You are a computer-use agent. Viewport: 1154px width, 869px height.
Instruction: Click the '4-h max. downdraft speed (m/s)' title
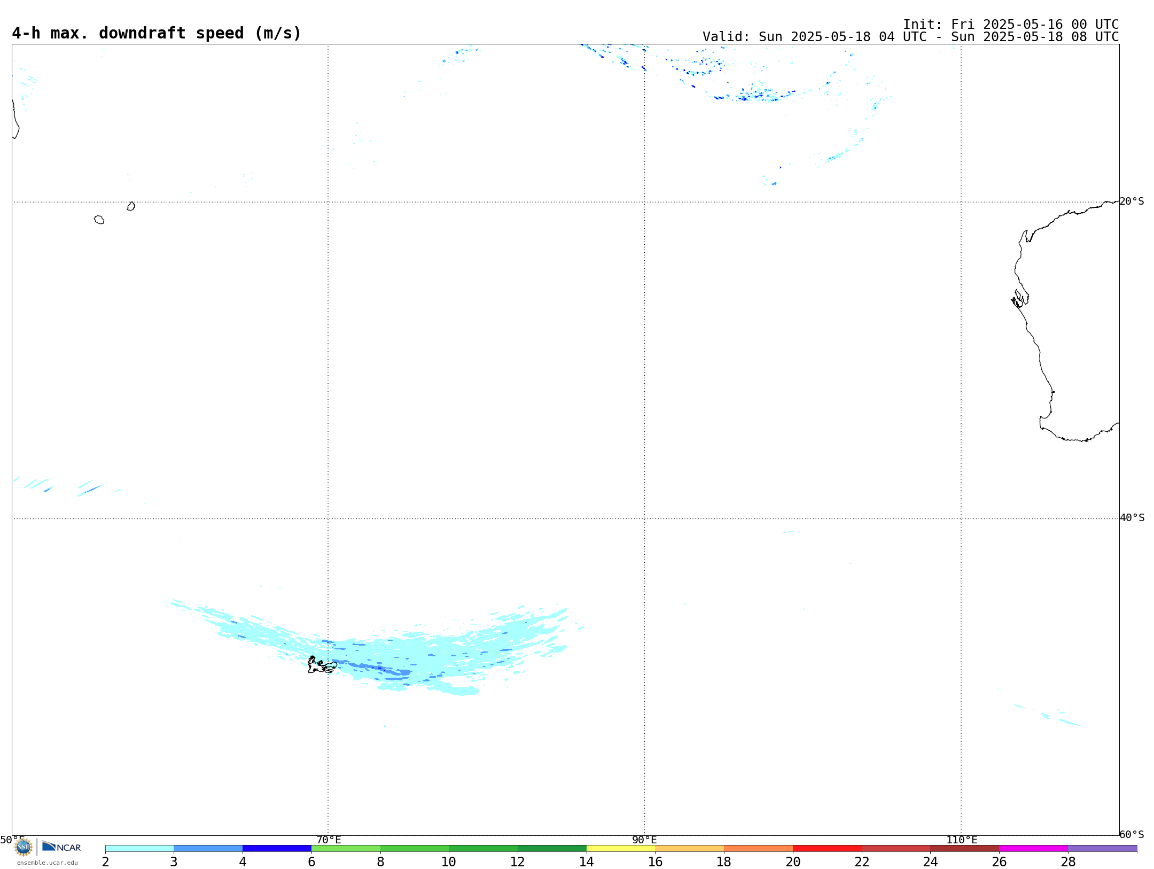click(157, 33)
